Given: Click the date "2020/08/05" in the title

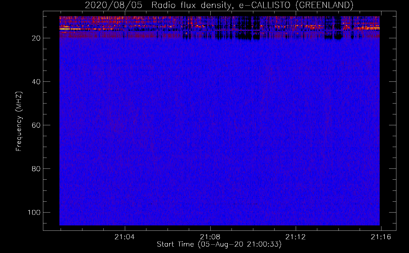Looking at the screenshot, I should pyautogui.click(x=113, y=5).
